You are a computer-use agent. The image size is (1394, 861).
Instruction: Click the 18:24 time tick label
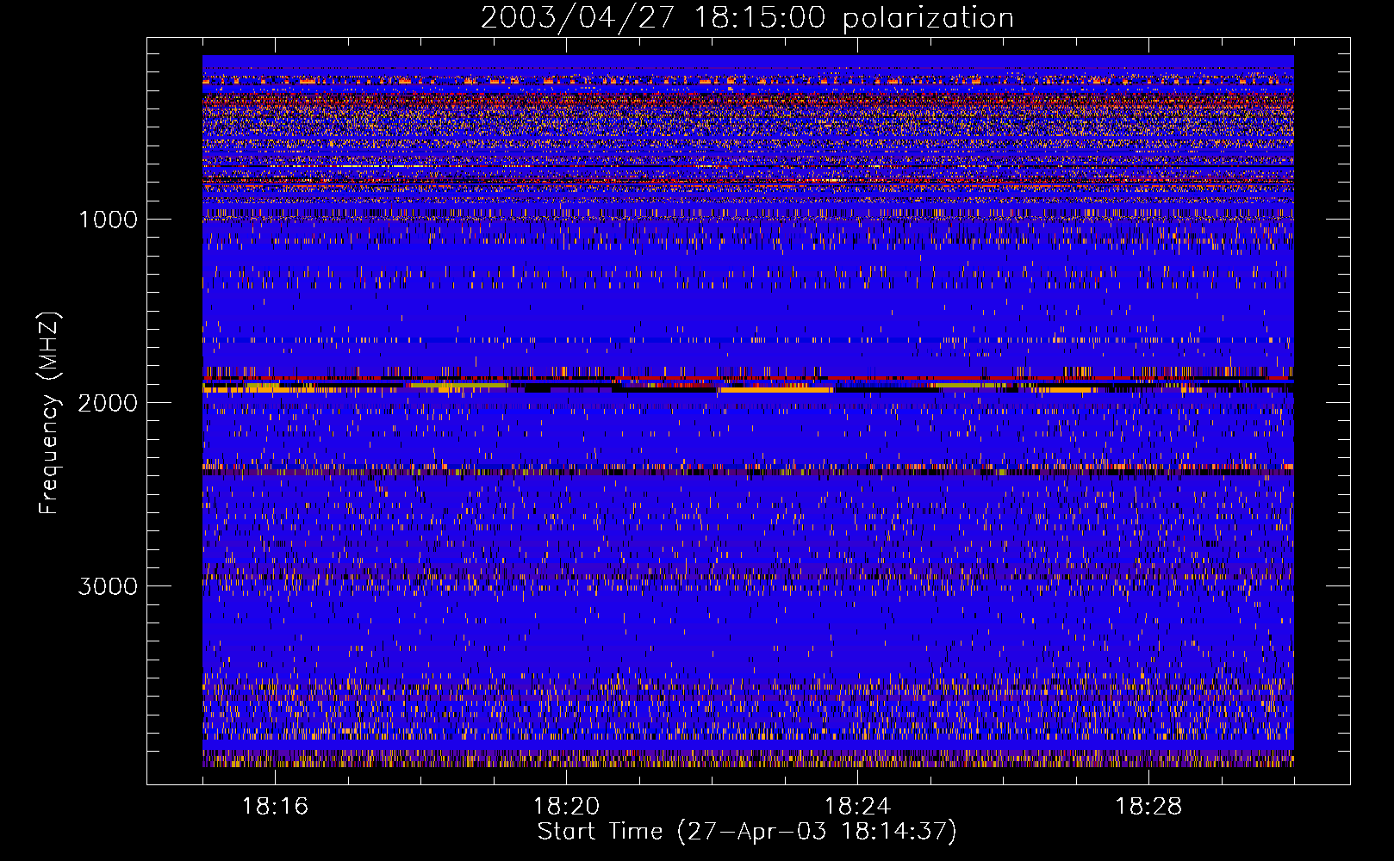coord(857,807)
